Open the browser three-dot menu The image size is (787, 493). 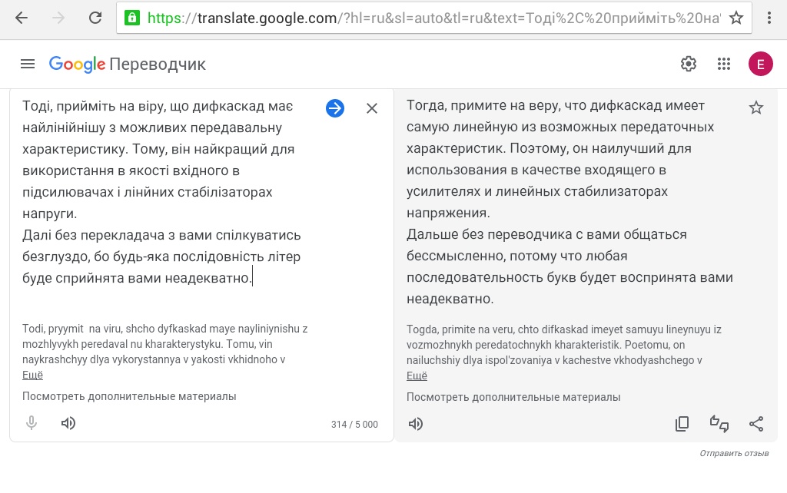769,18
